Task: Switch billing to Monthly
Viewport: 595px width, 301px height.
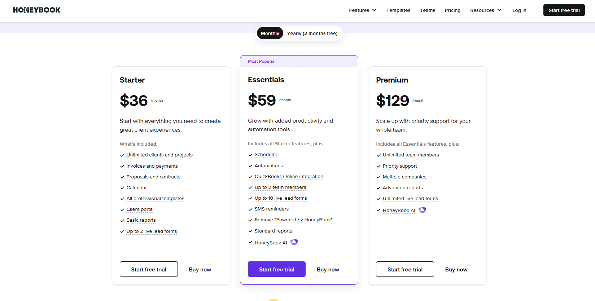Action: (270, 33)
